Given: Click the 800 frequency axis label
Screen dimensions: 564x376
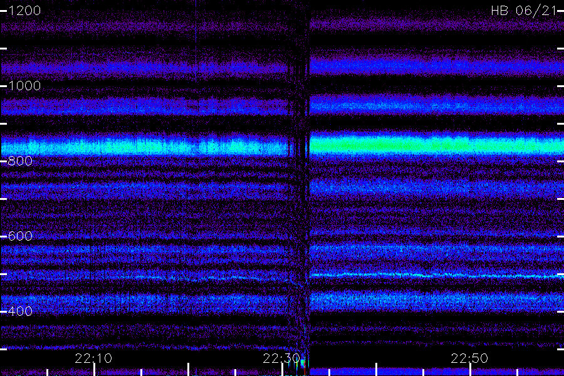Looking at the screenshot, I should point(20,161).
